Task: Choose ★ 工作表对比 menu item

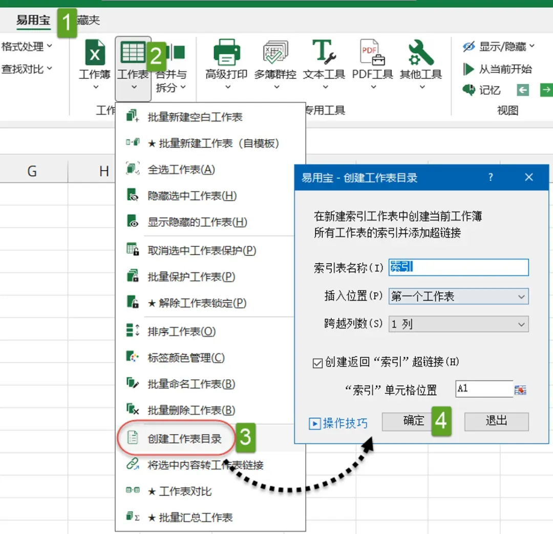Action: 210,491
